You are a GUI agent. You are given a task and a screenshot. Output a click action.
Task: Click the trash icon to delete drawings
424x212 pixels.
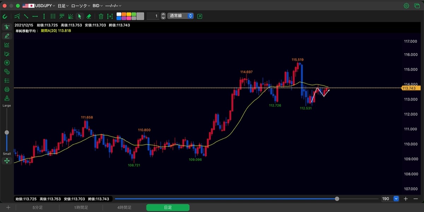pos(101,16)
